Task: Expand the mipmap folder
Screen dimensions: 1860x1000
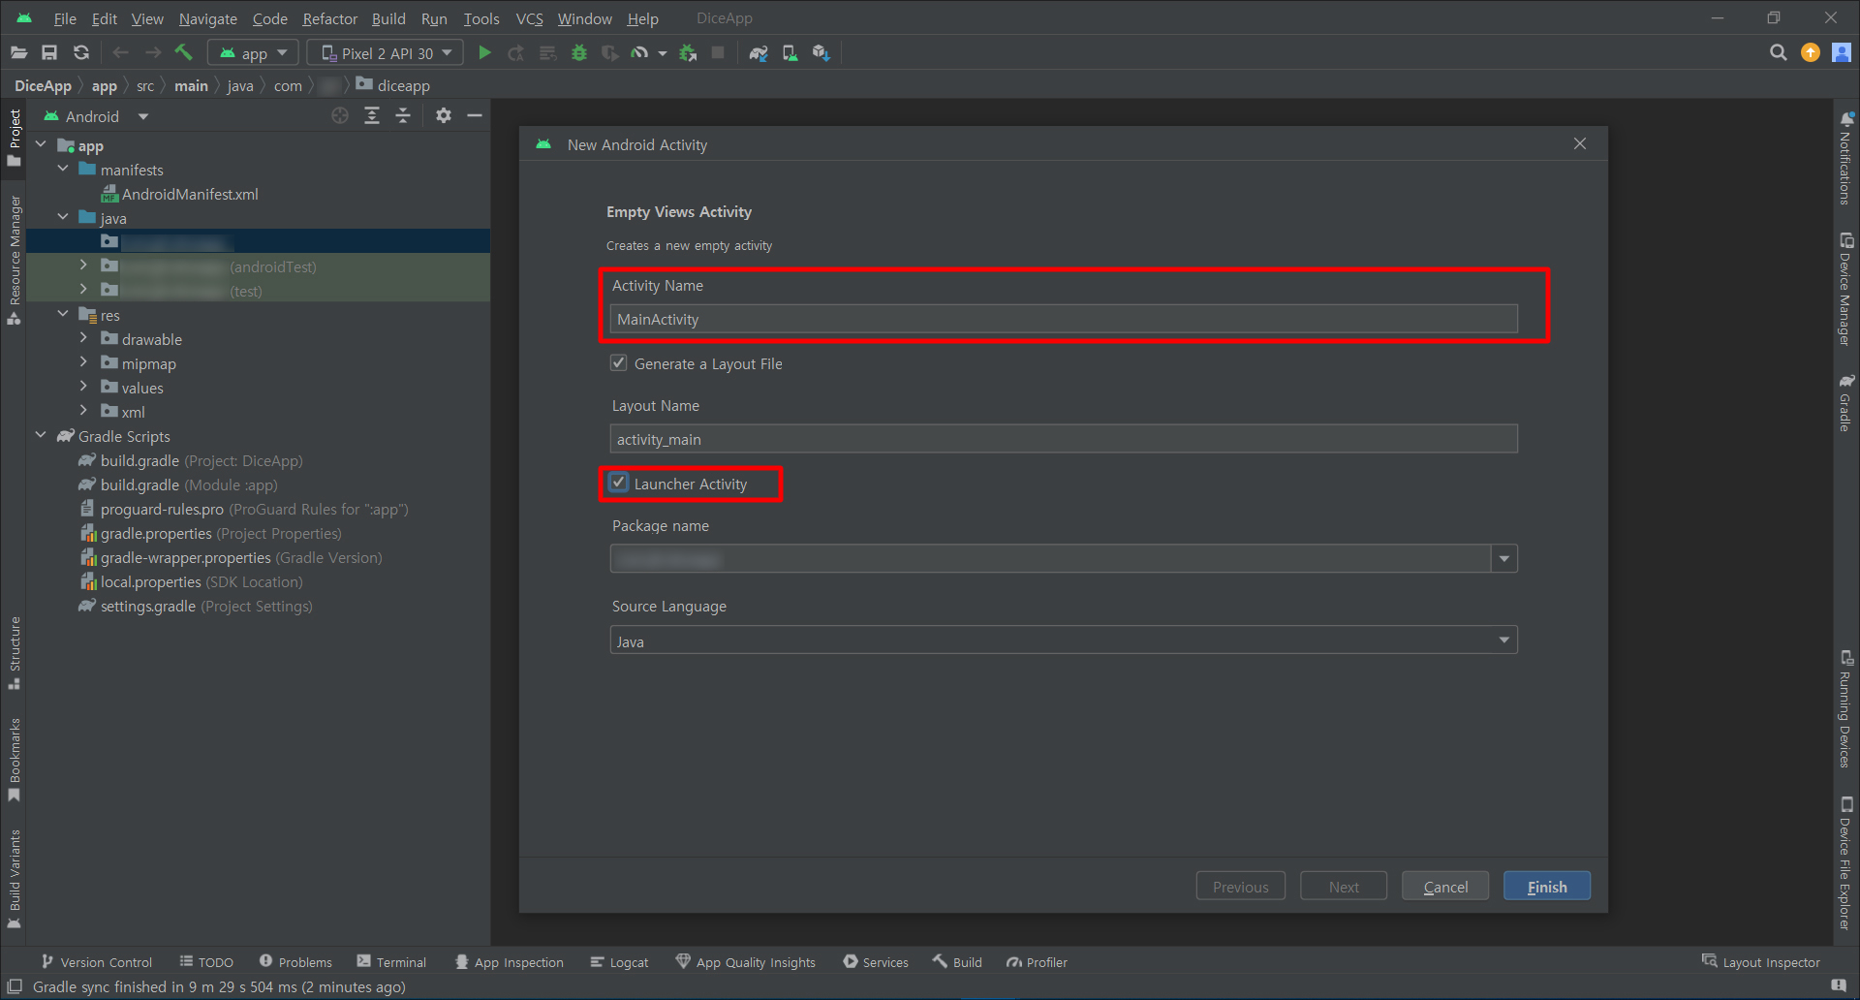Action: pos(83,362)
